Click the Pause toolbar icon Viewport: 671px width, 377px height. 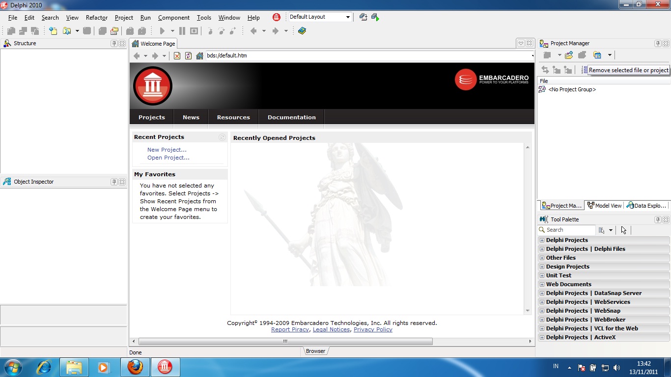182,31
